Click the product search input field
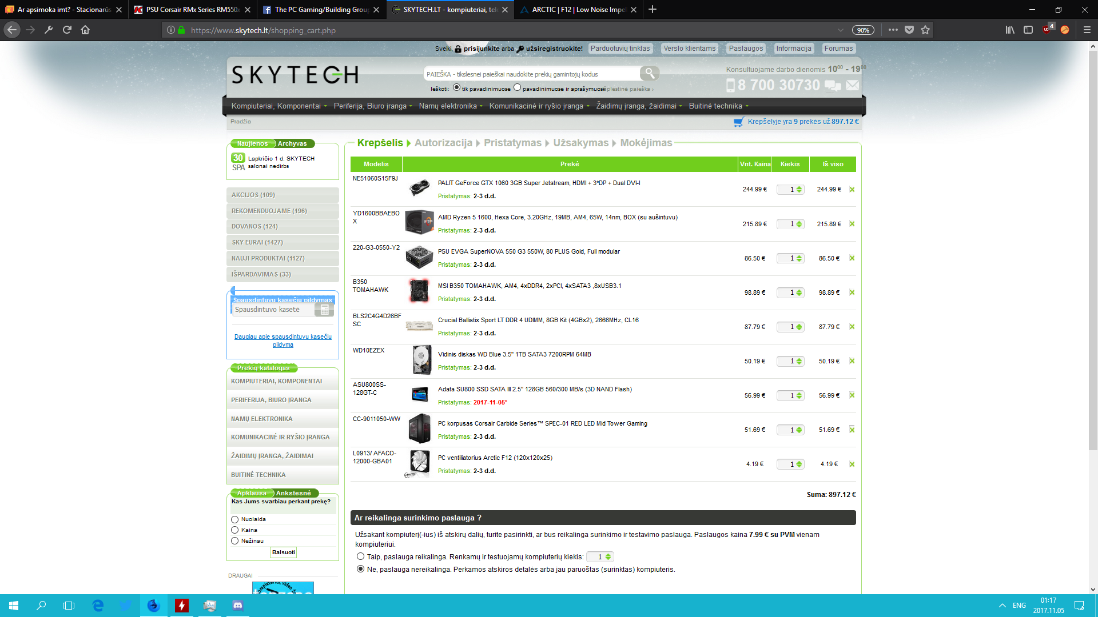The height and width of the screenshot is (617, 1098). coord(532,74)
